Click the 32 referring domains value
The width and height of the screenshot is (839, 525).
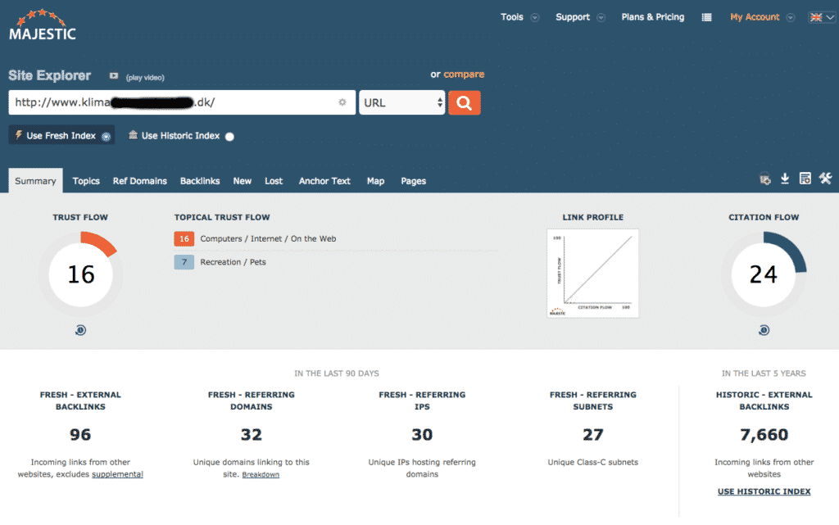point(251,434)
